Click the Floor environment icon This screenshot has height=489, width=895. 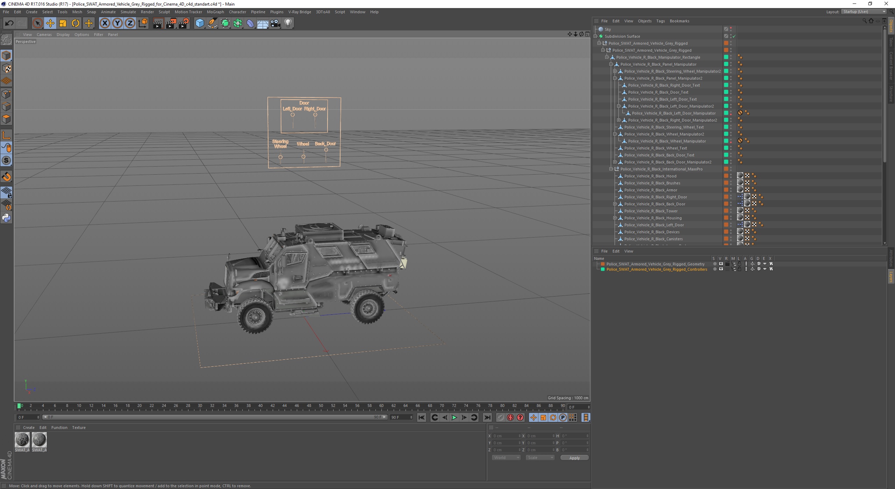[x=263, y=23]
